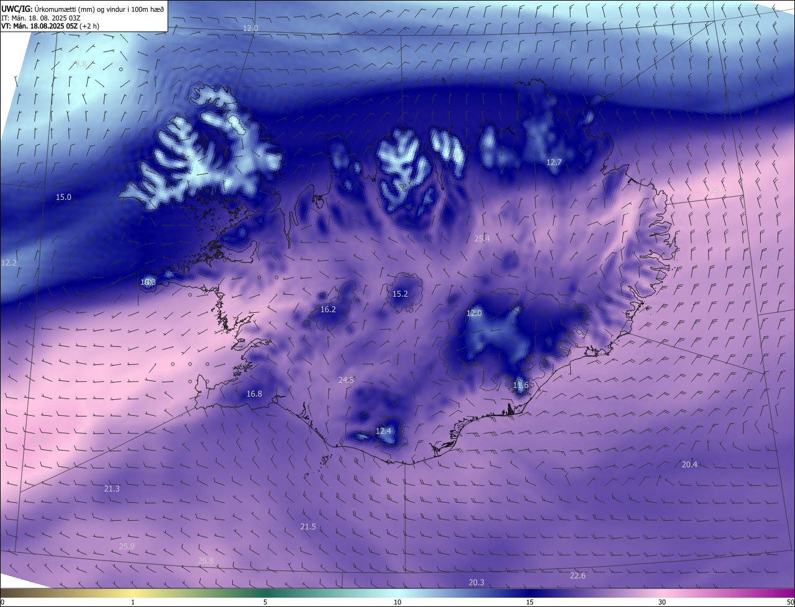Select the 21.3 value label
Image resolution: width=795 pixels, height=607 pixels.
112,489
